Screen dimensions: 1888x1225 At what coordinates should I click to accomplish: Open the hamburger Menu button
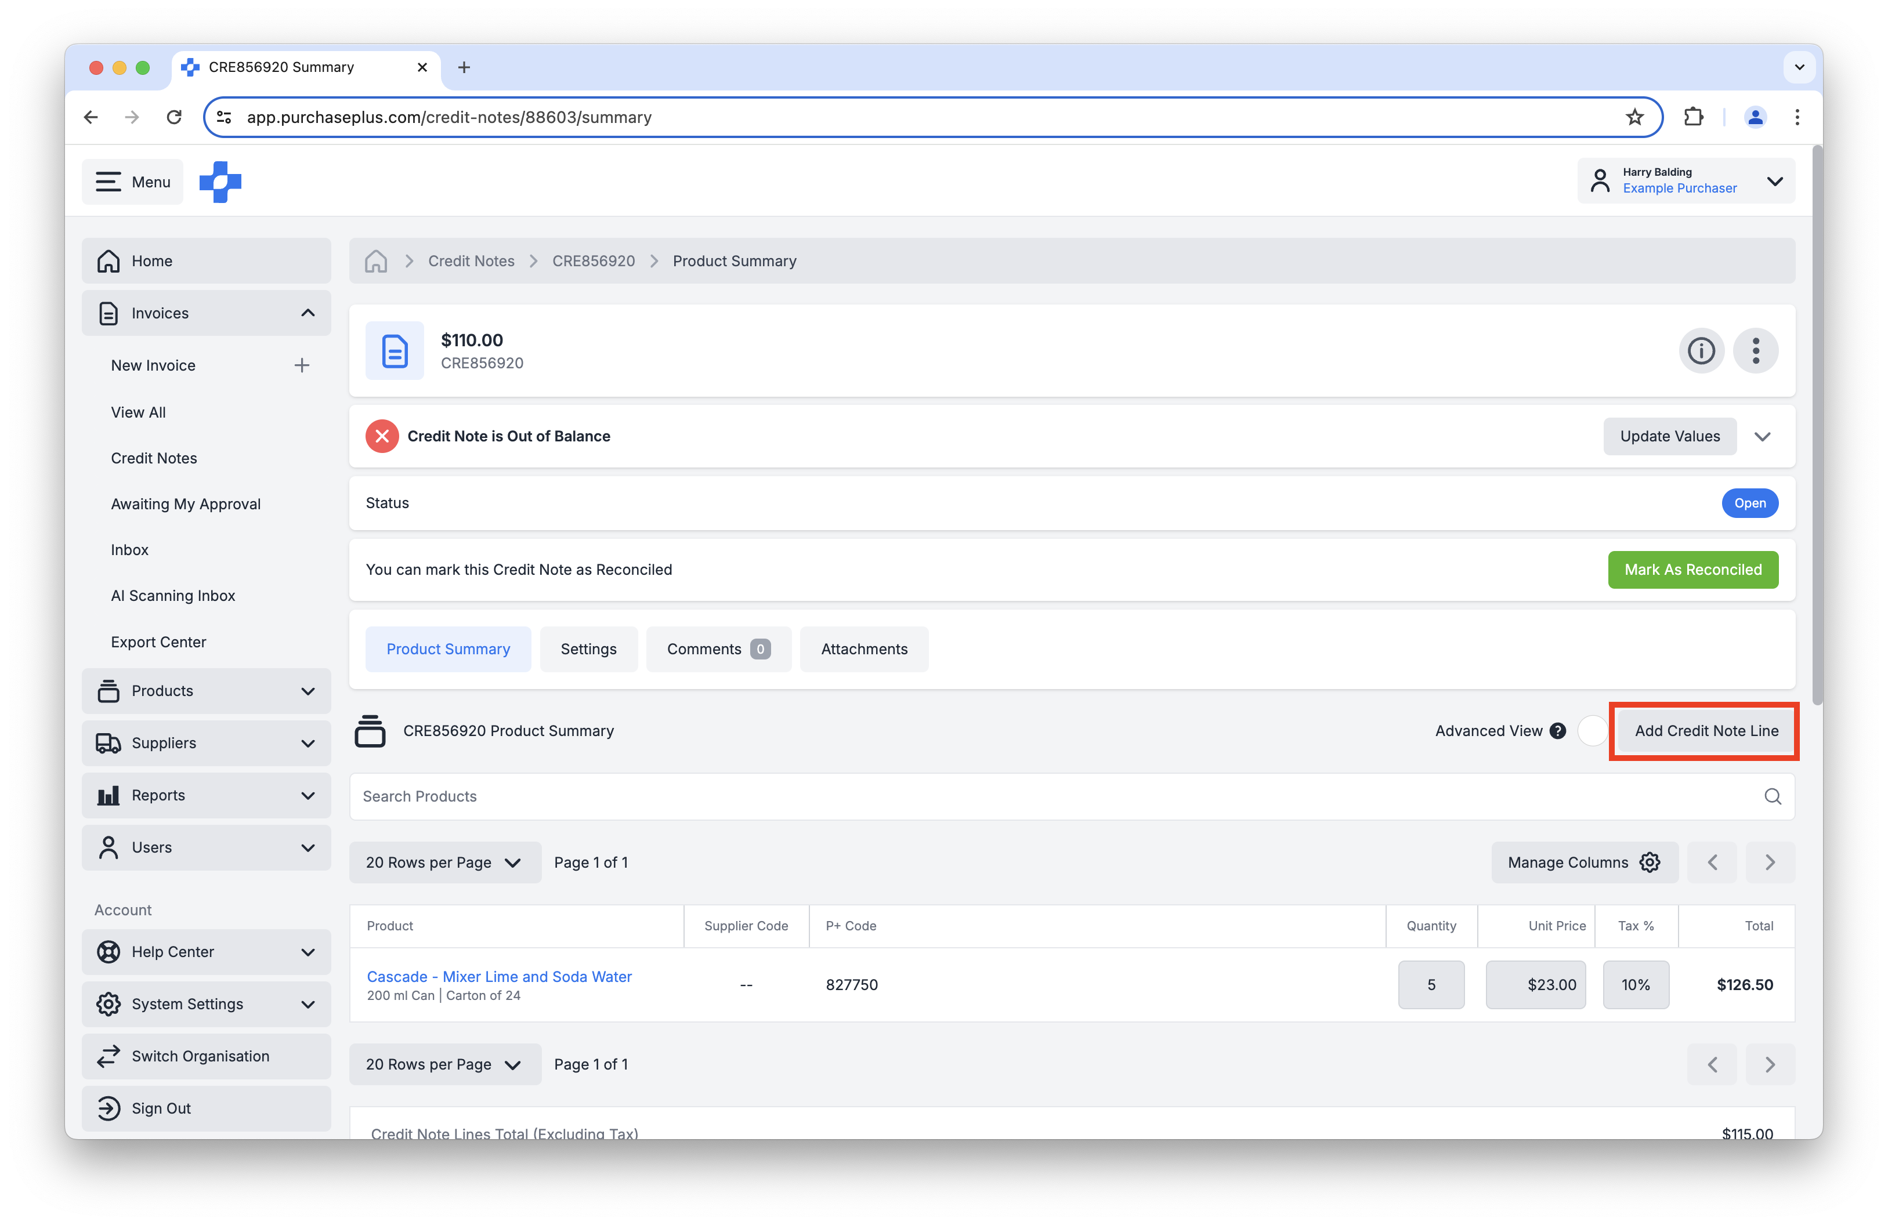tap(132, 182)
